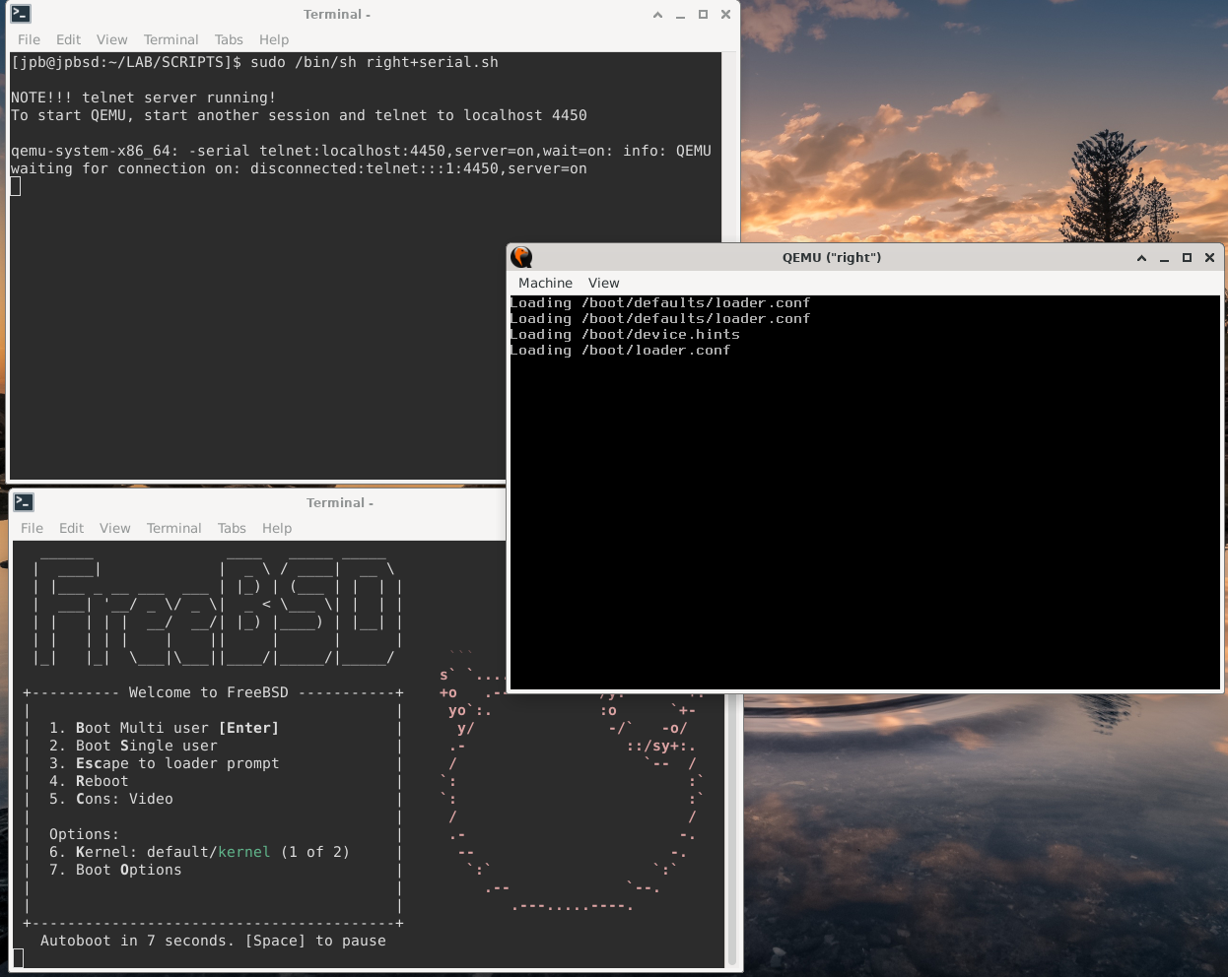This screenshot has width=1228, height=977.
Task: Open the Machine menu in QEMU
Action: pos(545,283)
